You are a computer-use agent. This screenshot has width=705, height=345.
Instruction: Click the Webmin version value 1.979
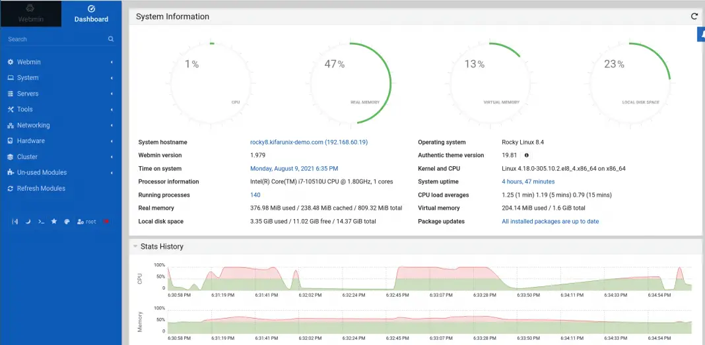(x=257, y=156)
